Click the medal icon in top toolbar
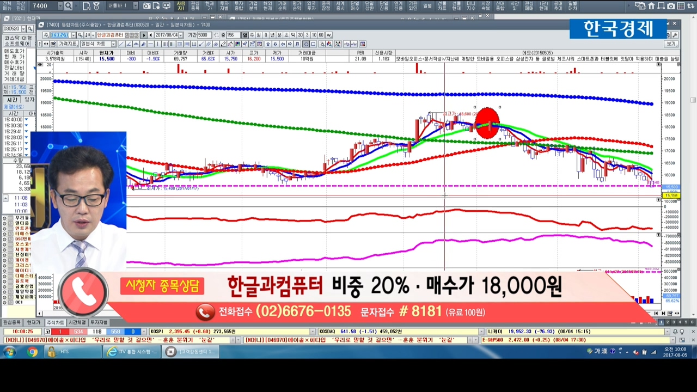 point(96,6)
